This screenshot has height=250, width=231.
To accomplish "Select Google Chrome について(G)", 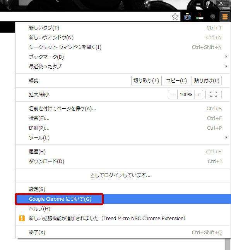I will 123,199.
